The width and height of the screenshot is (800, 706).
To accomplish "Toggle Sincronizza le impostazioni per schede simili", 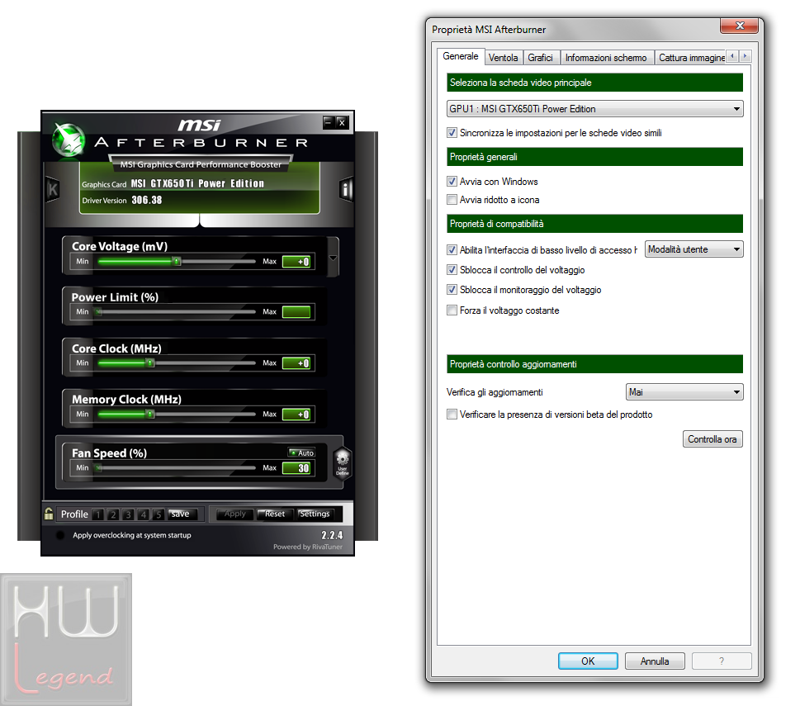I will click(452, 133).
